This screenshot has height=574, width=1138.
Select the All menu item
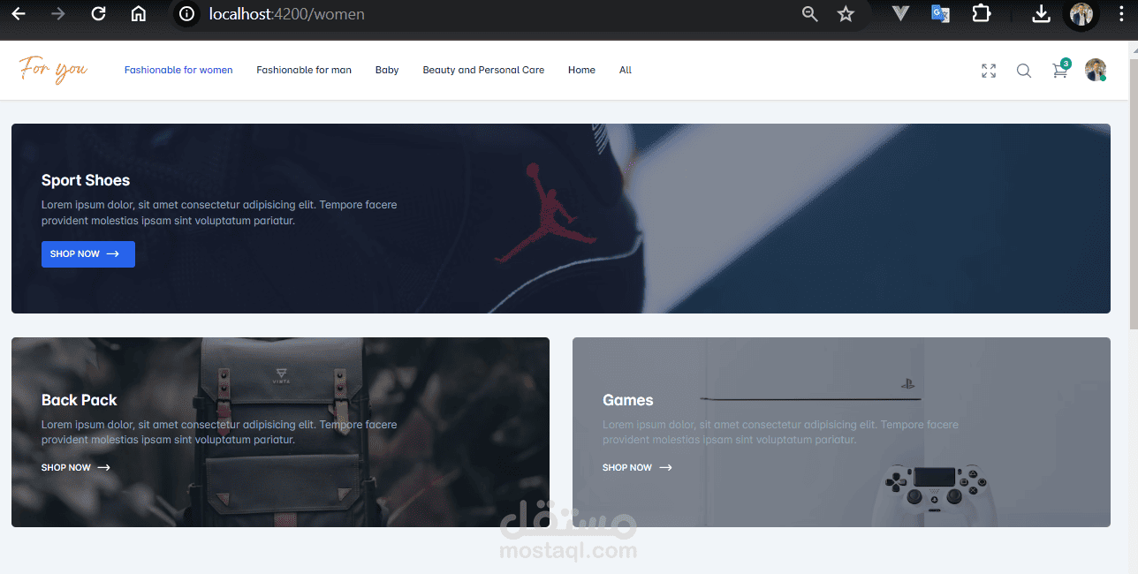point(626,70)
